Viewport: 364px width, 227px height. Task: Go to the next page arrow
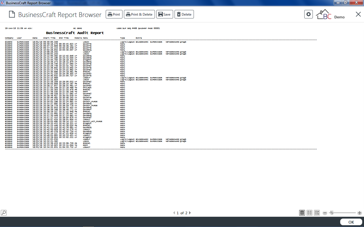190,213
